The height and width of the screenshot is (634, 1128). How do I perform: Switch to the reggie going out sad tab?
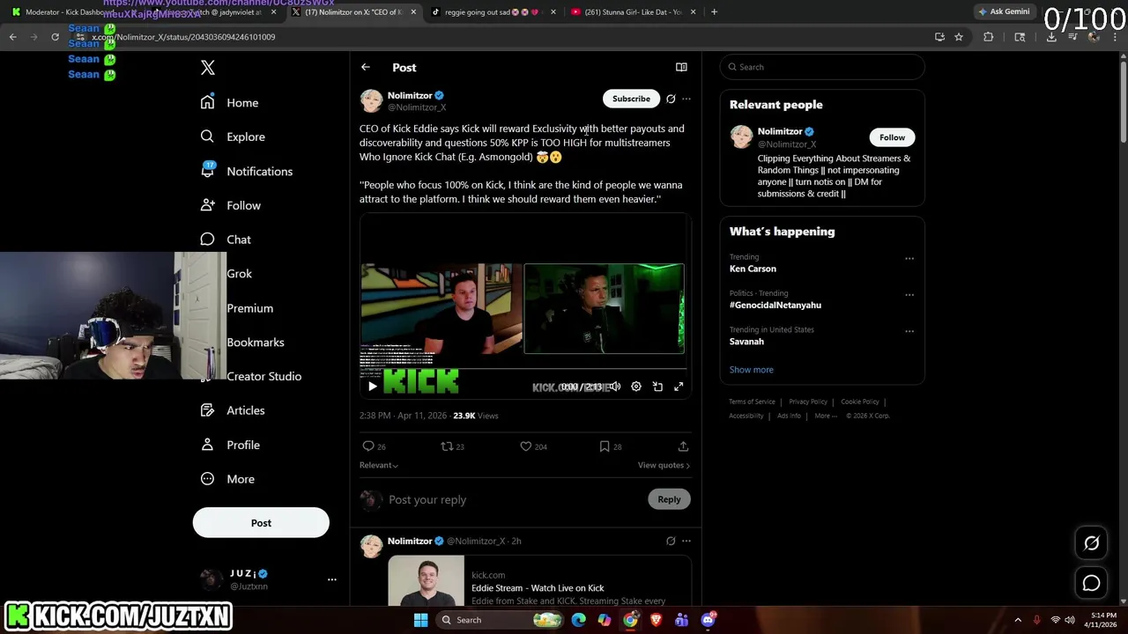[492, 12]
